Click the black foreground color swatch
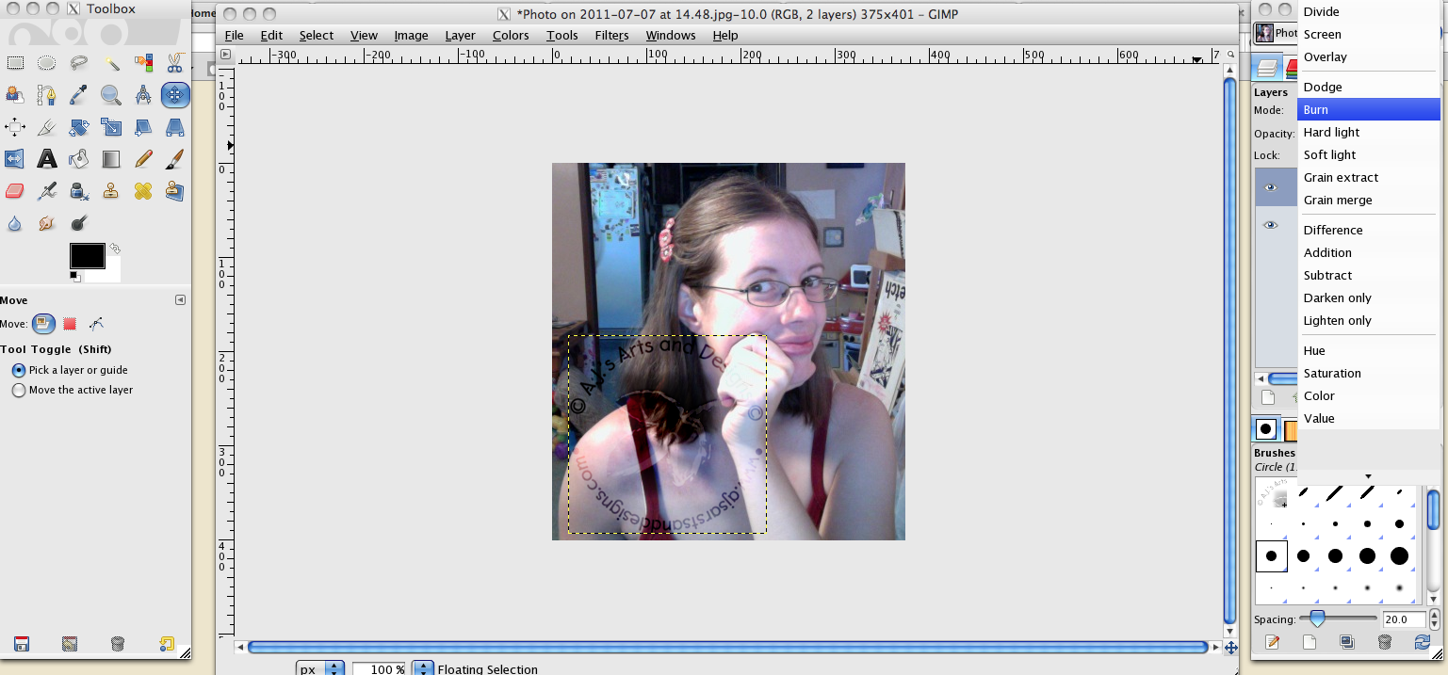Image resolution: width=1448 pixels, height=675 pixels. pos(87,256)
